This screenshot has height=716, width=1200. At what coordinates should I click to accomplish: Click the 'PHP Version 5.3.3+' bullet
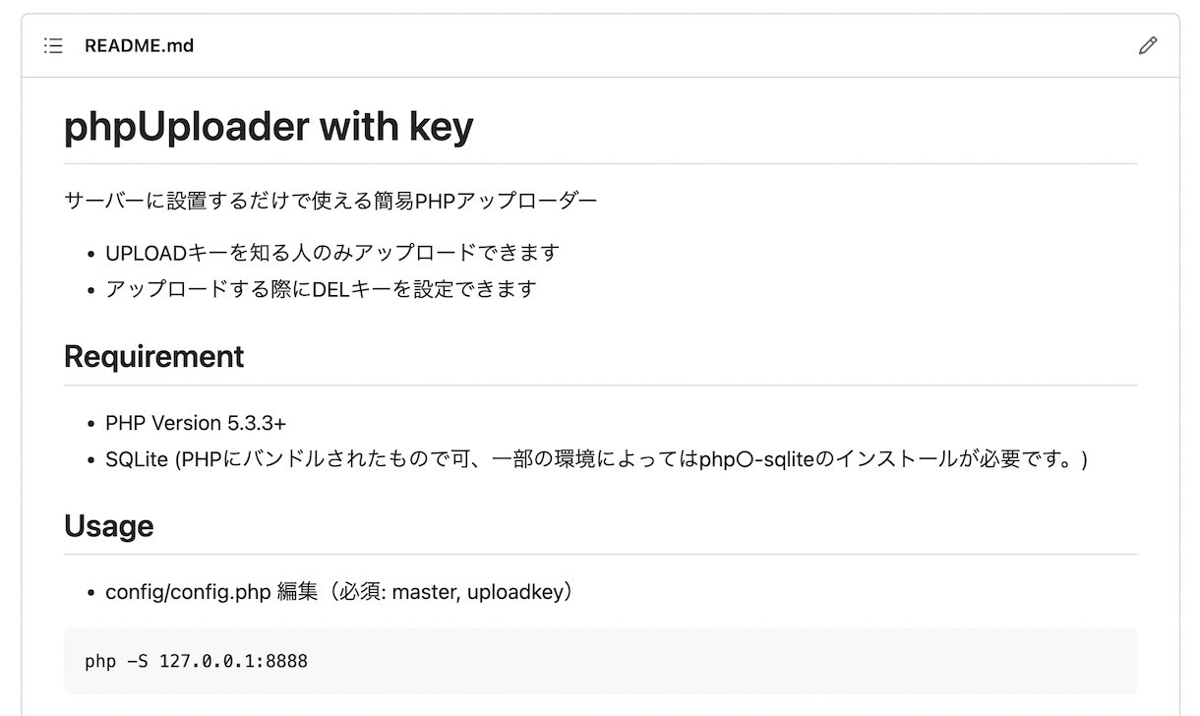coord(196,423)
